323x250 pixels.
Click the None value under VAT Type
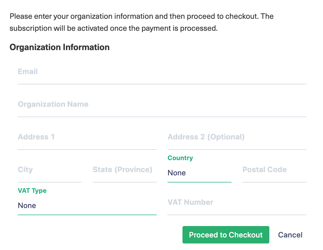[27, 206]
